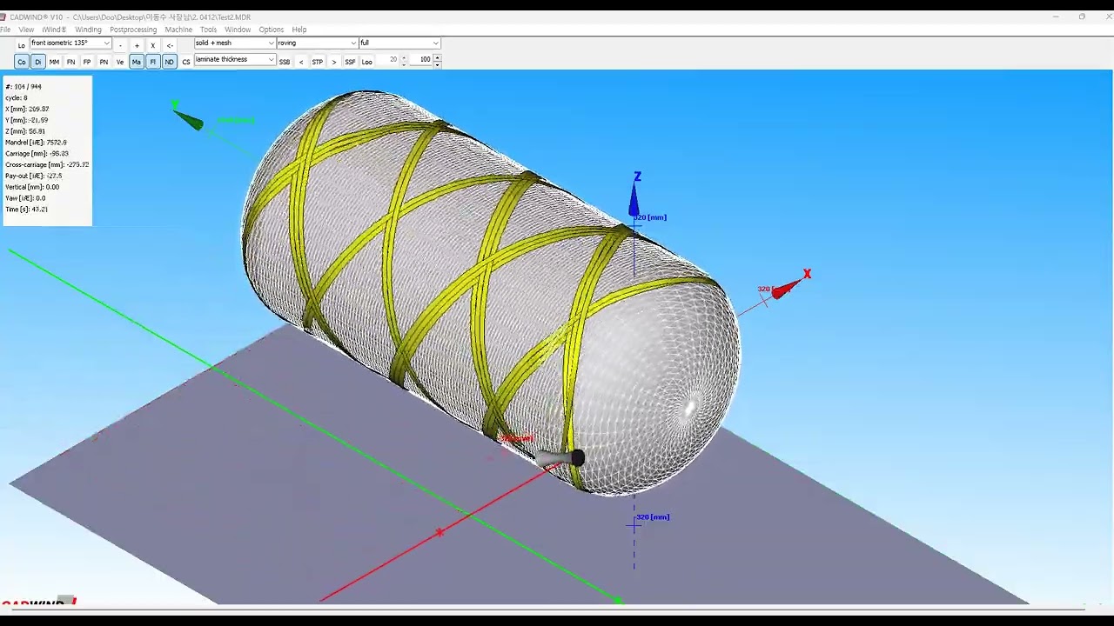Click the STP stop button
This screenshot has width=1114, height=626.
tap(318, 62)
